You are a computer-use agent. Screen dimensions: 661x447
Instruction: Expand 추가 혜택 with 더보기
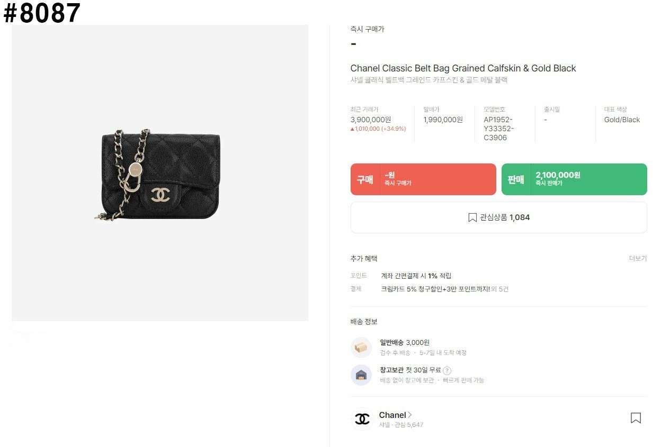pyautogui.click(x=638, y=259)
